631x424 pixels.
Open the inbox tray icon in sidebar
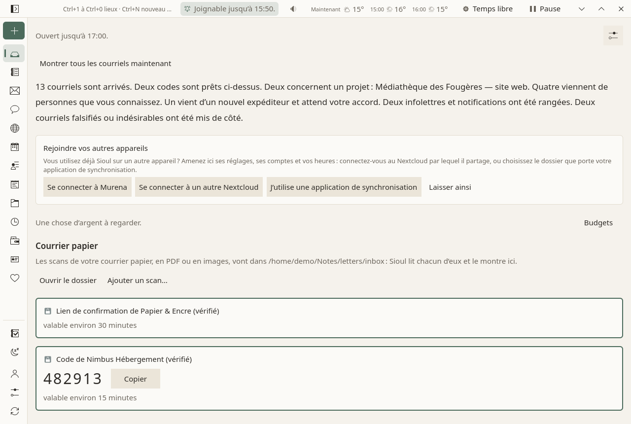coord(15,54)
